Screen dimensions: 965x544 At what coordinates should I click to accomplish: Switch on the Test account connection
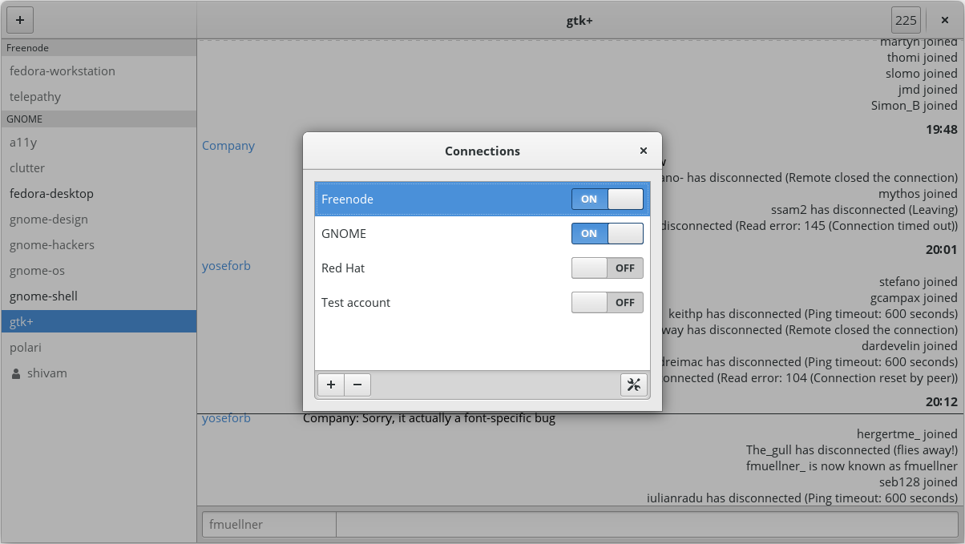pyautogui.click(x=608, y=302)
